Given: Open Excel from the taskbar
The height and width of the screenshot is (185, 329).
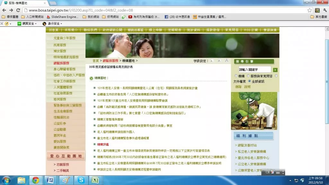Looking at the screenshot, I should pyautogui.click(x=95, y=180).
